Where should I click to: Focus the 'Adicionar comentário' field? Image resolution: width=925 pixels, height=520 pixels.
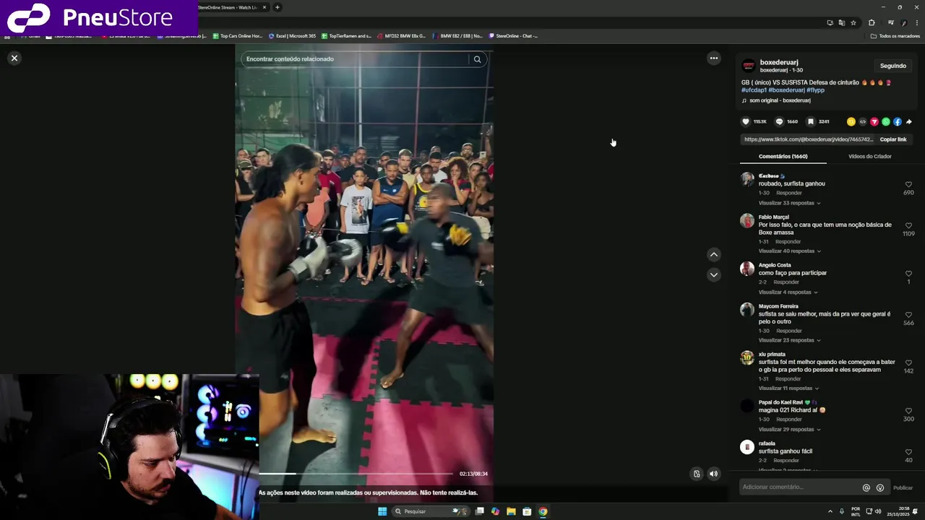pos(800,487)
